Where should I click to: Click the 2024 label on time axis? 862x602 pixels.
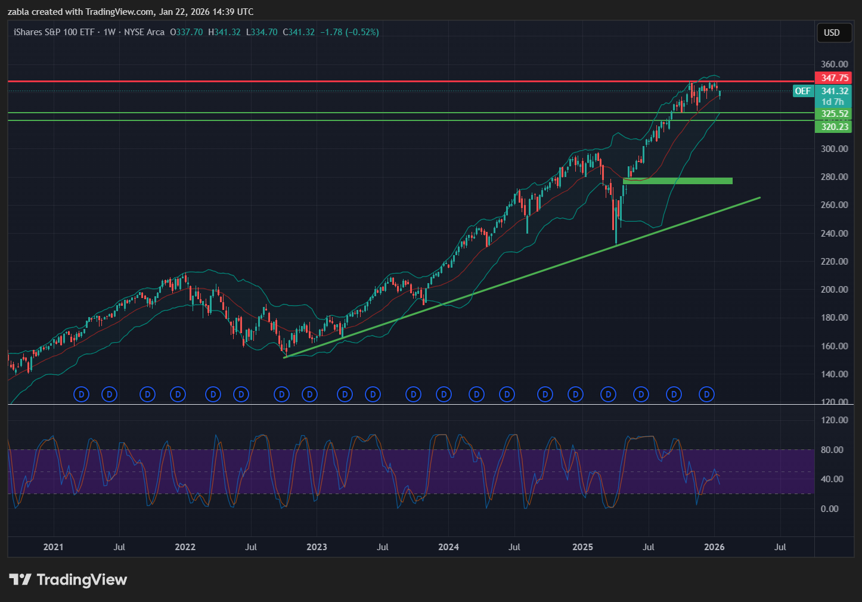click(448, 547)
